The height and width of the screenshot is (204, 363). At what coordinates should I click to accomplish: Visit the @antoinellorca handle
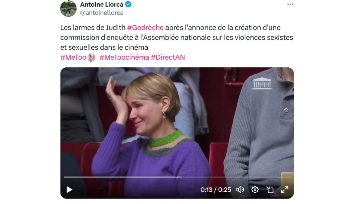click(x=102, y=13)
